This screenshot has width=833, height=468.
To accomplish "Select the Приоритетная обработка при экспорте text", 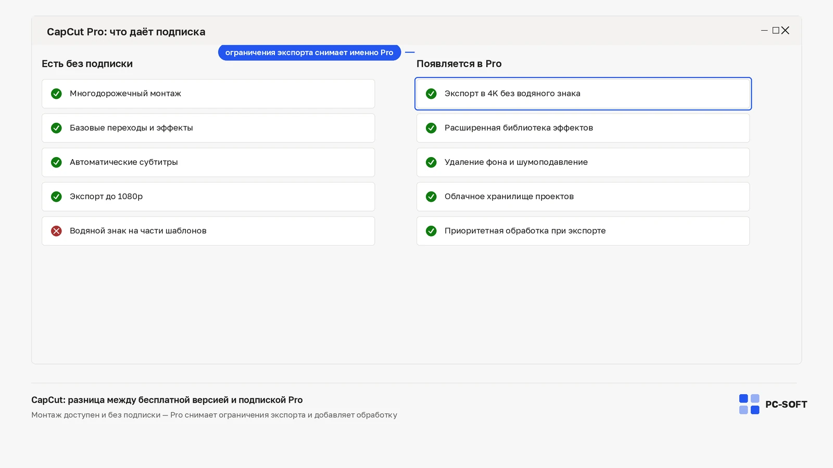I will point(525,231).
